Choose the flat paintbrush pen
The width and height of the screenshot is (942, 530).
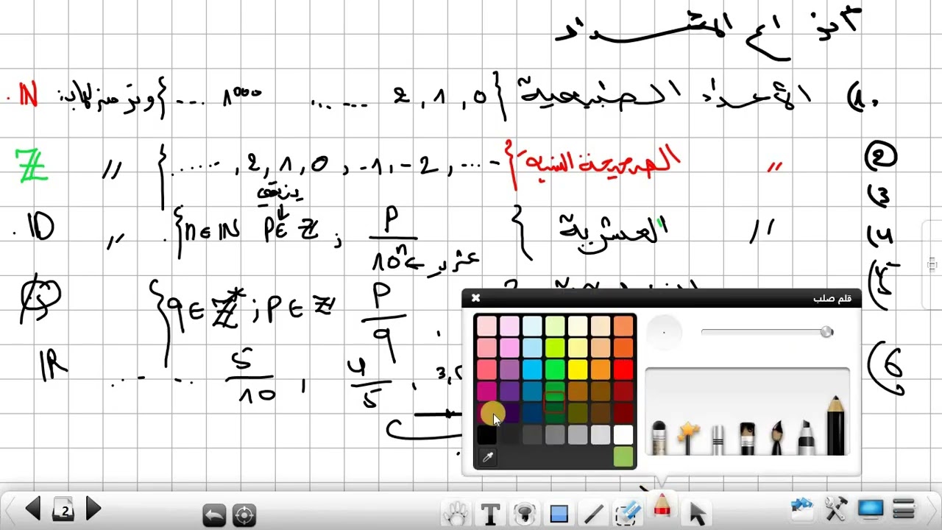point(747,437)
